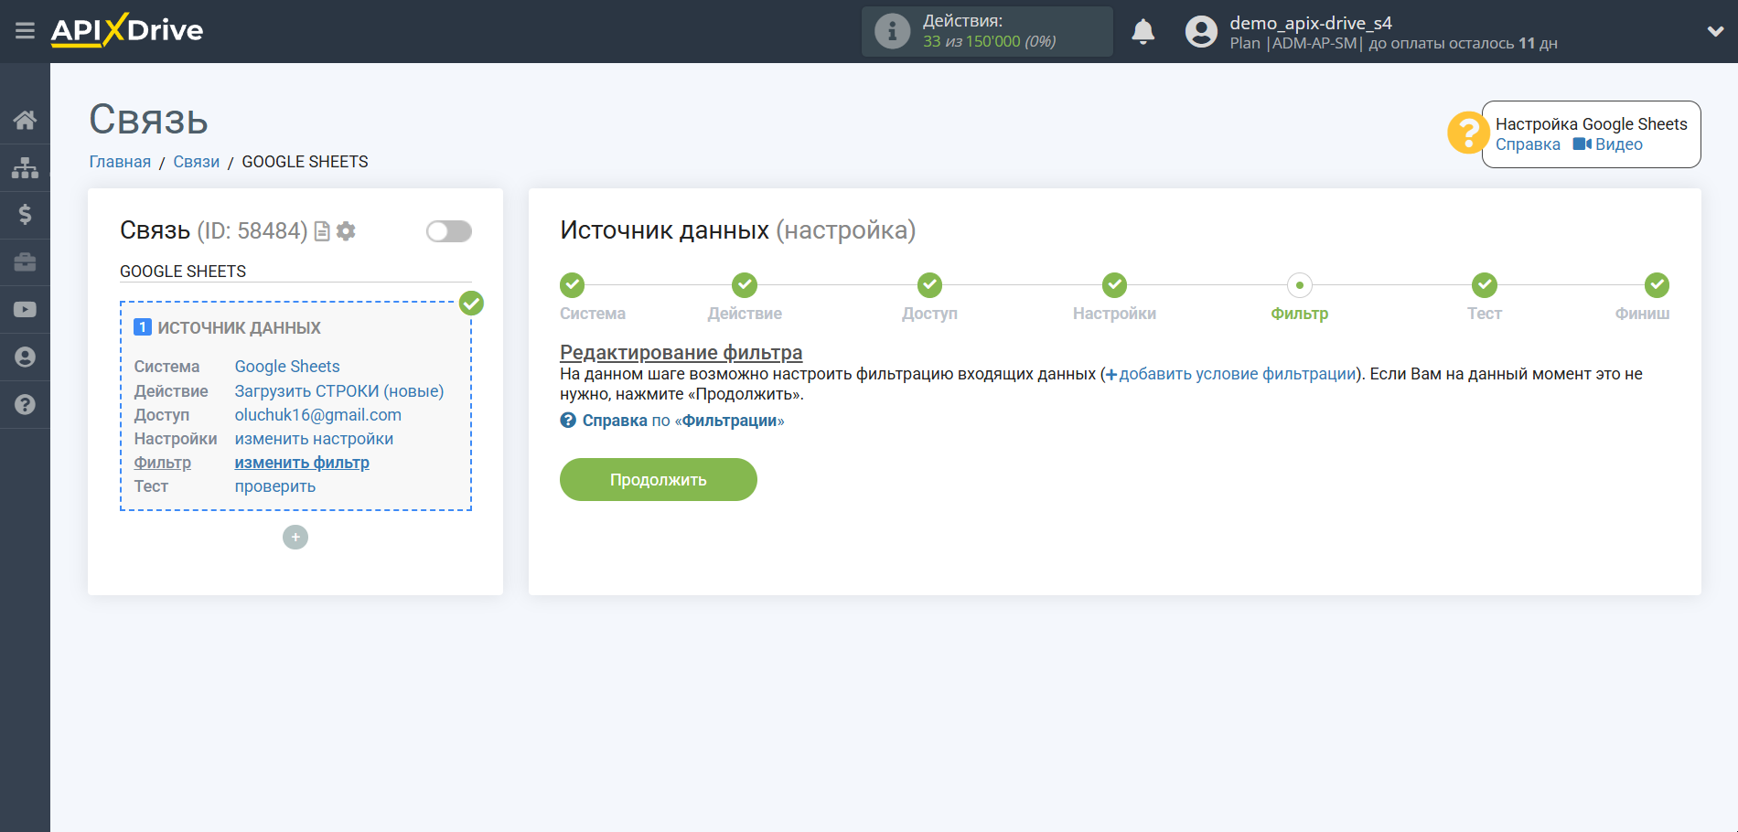Open the hamburger menu
This screenshot has height=832, width=1738.
[x=25, y=30]
